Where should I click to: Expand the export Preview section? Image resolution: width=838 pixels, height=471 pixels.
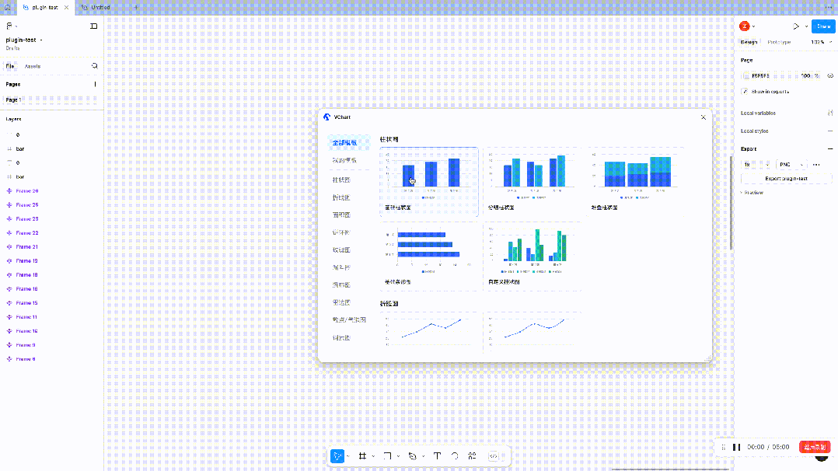(x=752, y=193)
